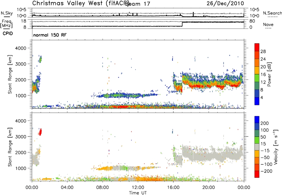Click the "4000" tick in the velocity panel
The height and width of the screenshot is (195, 282).
coord(21,121)
